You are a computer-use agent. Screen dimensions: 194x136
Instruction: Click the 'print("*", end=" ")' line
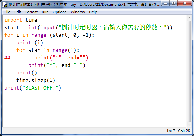coord(57,65)
